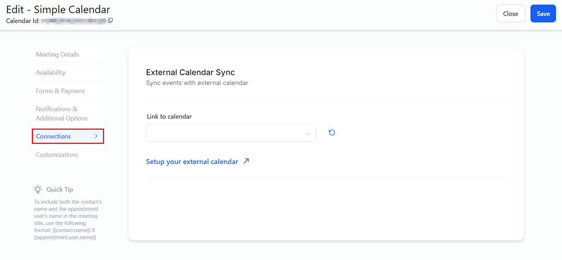
Task: Click the External Calendar Sync heading
Action: click(190, 72)
